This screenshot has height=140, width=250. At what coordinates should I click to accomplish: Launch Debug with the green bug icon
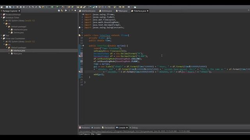(x=46, y=7)
